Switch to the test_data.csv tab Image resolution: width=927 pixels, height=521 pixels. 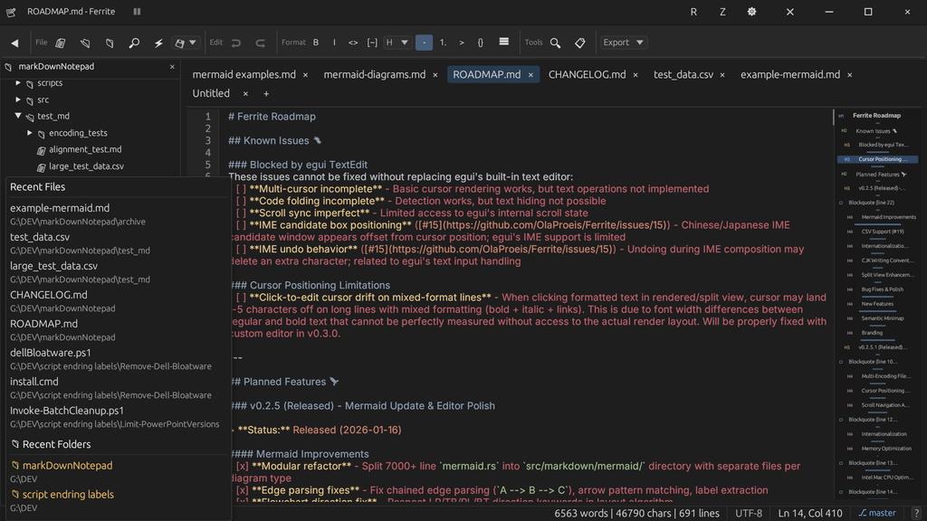coord(683,74)
